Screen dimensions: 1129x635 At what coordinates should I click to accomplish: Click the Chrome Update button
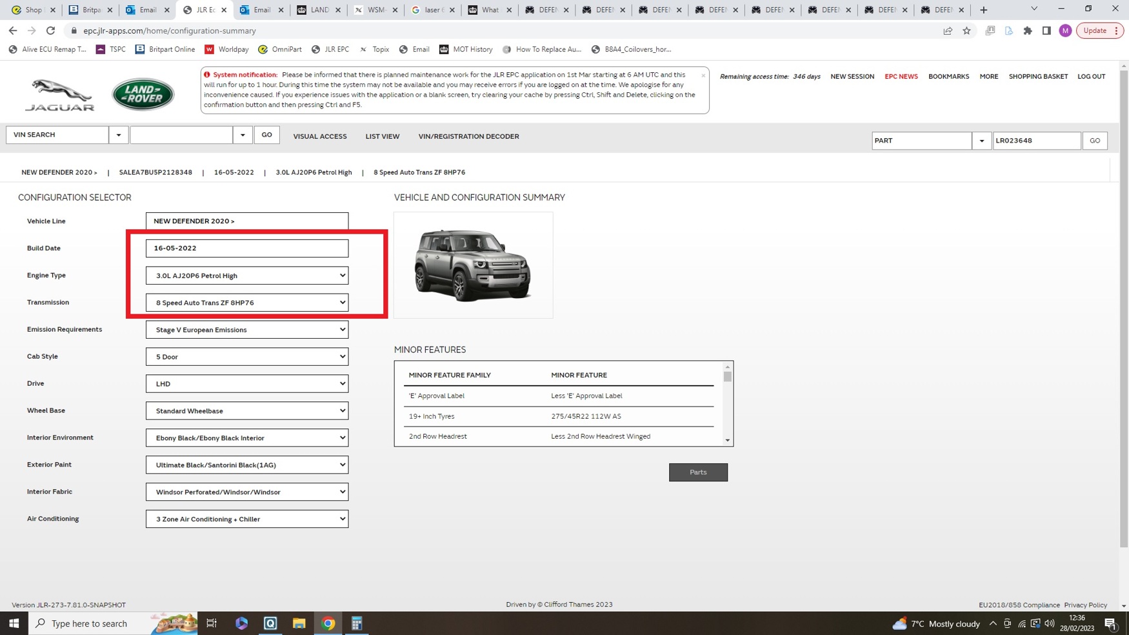click(x=1099, y=30)
